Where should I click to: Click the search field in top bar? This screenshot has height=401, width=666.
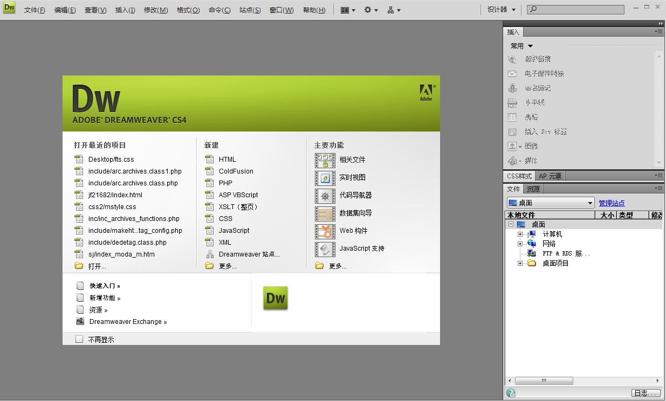(575, 9)
